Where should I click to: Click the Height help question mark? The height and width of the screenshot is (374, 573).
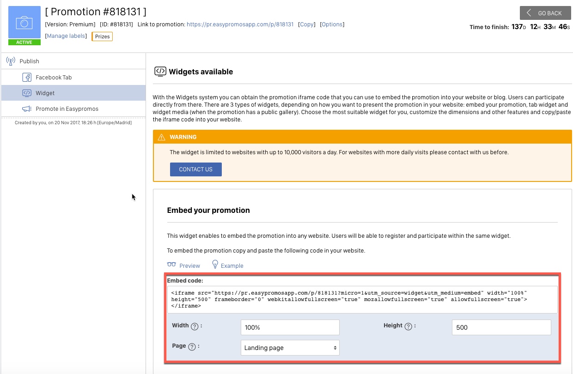pyautogui.click(x=408, y=326)
